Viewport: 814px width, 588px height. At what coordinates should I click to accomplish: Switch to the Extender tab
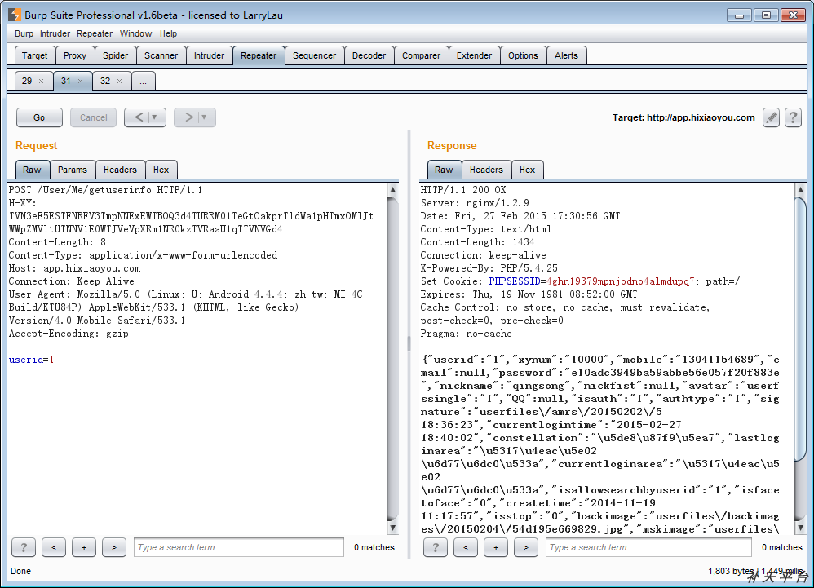tap(474, 55)
